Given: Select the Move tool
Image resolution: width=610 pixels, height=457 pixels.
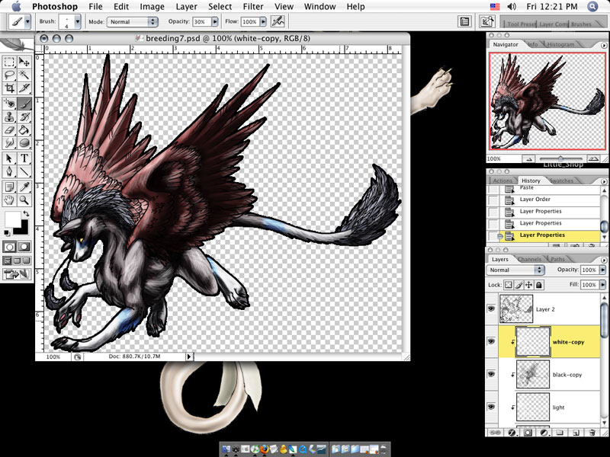Looking at the screenshot, I should 24,62.
